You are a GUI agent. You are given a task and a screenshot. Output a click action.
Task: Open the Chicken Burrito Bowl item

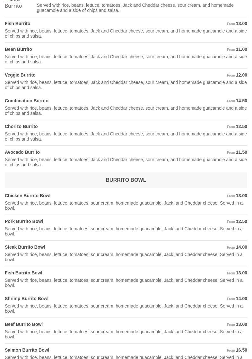click(x=28, y=196)
